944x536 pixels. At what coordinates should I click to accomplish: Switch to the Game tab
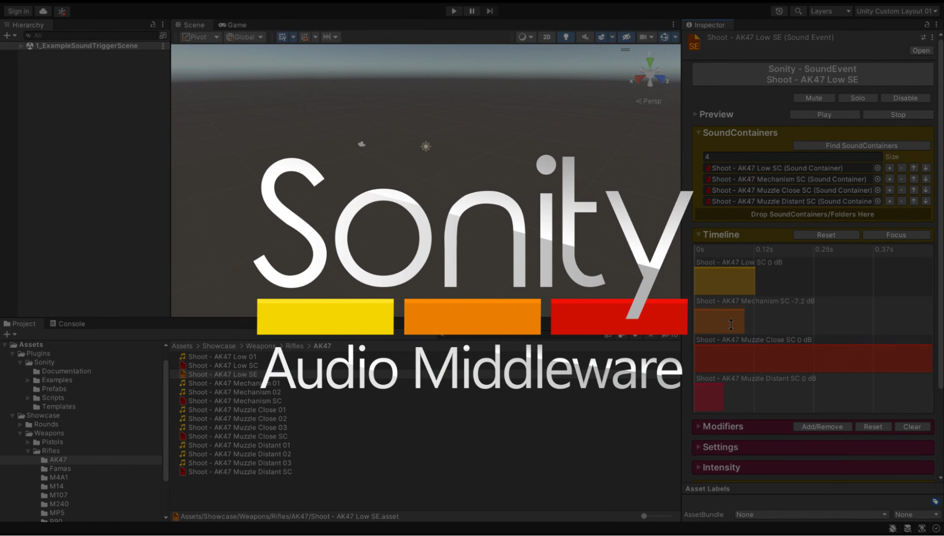(232, 25)
